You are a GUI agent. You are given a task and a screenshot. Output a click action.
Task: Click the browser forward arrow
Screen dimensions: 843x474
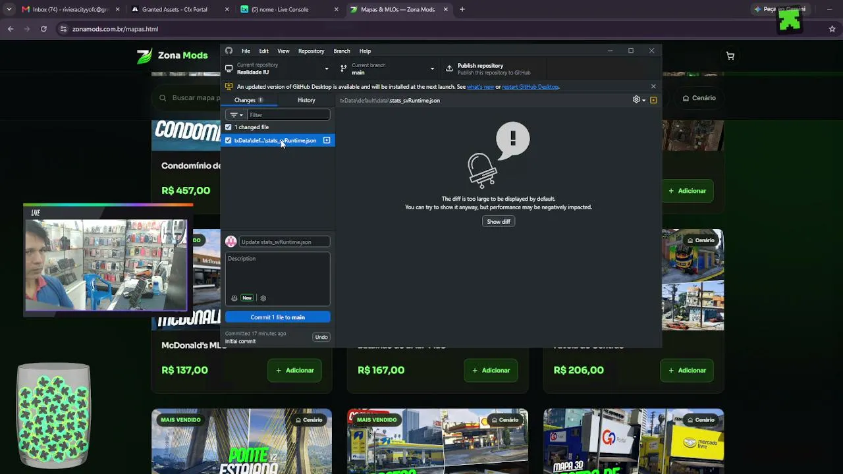point(27,29)
